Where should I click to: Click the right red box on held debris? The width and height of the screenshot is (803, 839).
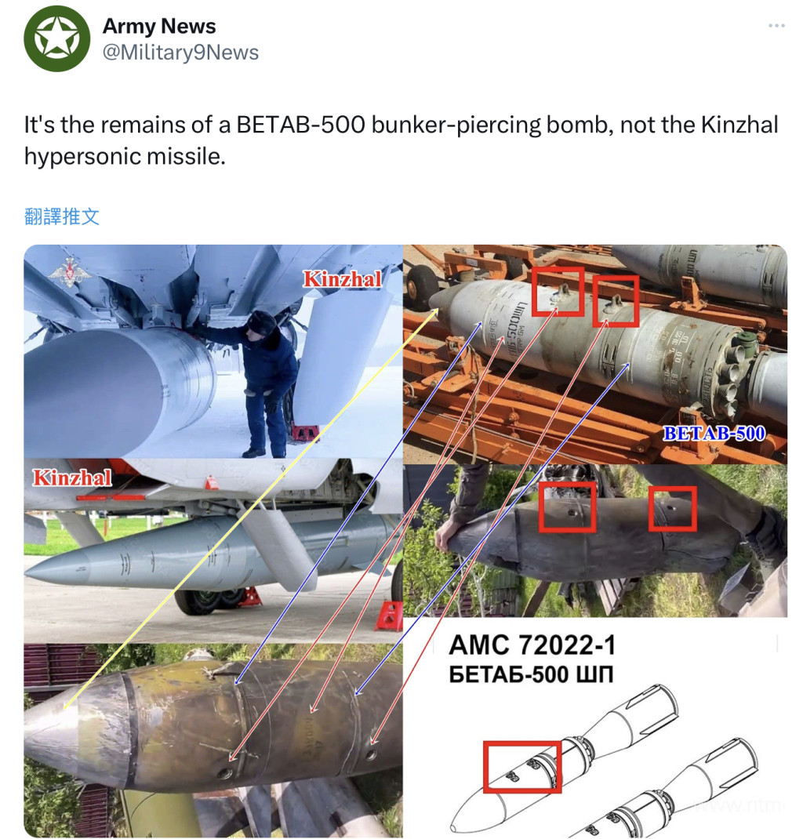click(x=673, y=508)
